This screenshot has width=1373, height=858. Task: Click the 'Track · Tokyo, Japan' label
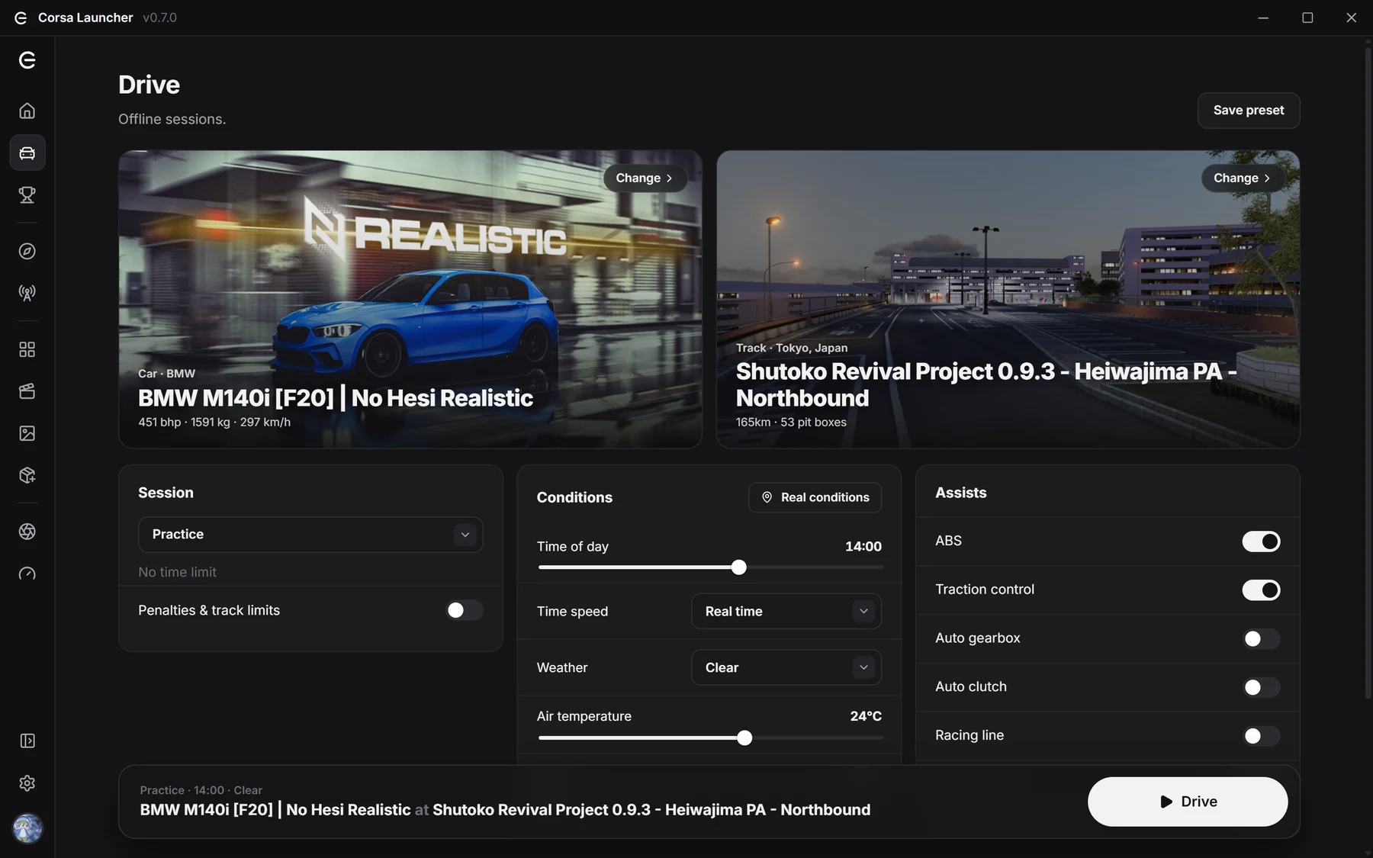792,348
